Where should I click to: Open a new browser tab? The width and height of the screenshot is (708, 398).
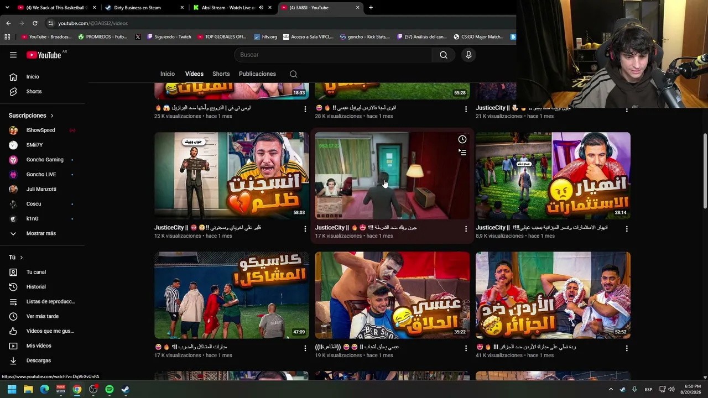point(371,8)
